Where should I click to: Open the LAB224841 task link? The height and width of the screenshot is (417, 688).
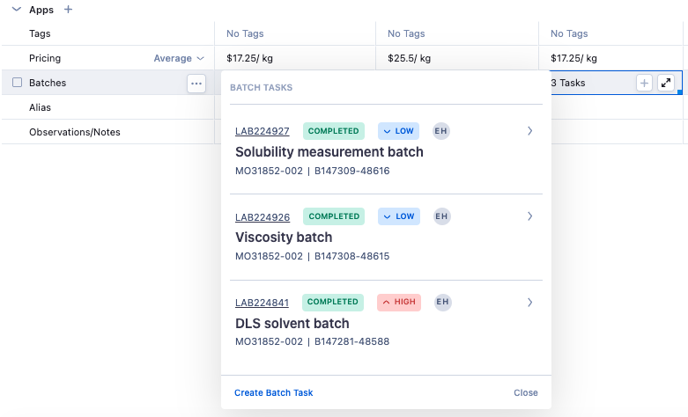click(x=262, y=303)
